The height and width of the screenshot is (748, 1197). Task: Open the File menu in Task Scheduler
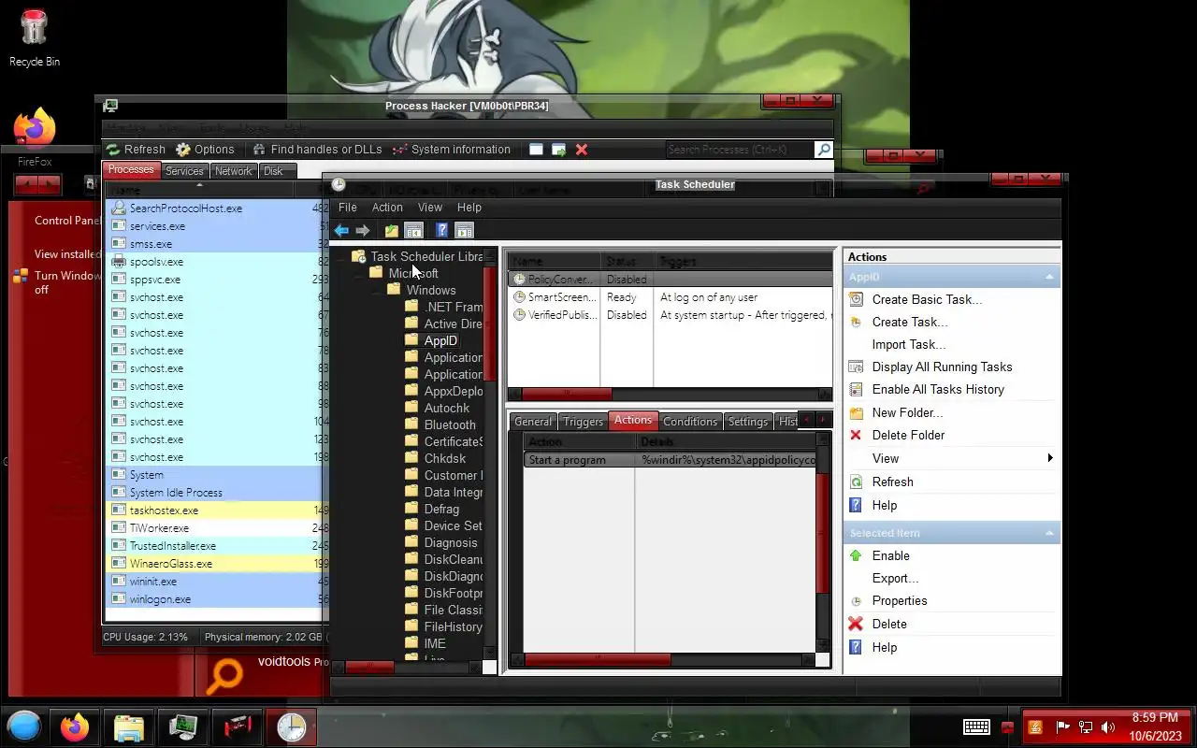348,208
